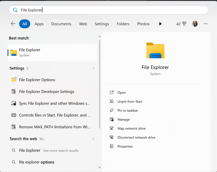Image resolution: width=217 pixels, height=172 pixels.
Task: Click the sync icon beside Sync File Explorer
Action: 14,103
